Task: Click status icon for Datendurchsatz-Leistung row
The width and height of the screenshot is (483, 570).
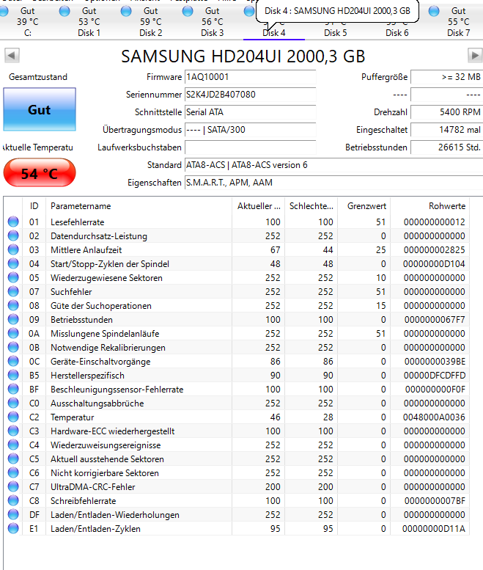Action: pyautogui.click(x=13, y=236)
